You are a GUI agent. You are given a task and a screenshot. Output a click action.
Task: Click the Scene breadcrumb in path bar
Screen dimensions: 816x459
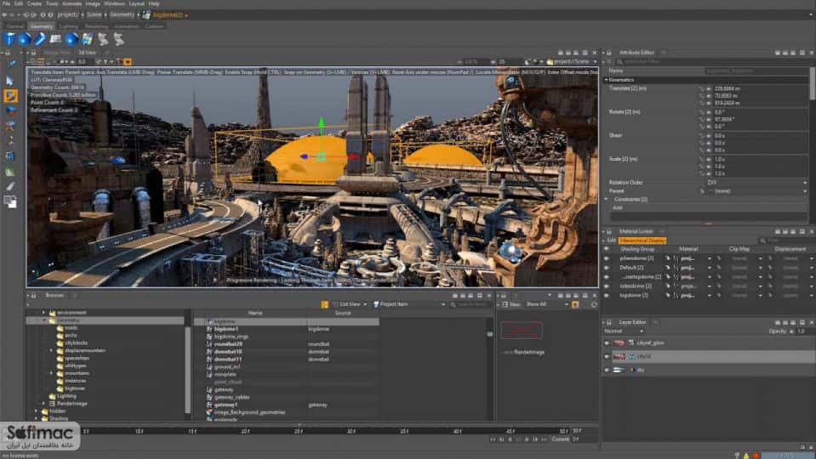(94, 15)
